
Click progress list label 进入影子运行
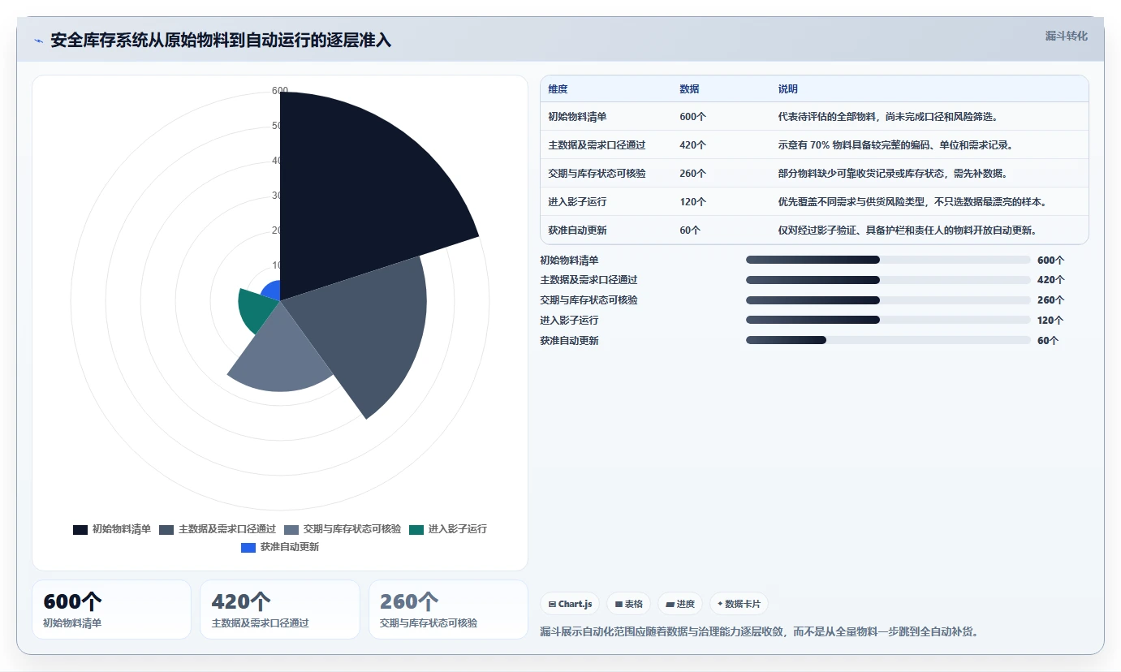point(569,321)
